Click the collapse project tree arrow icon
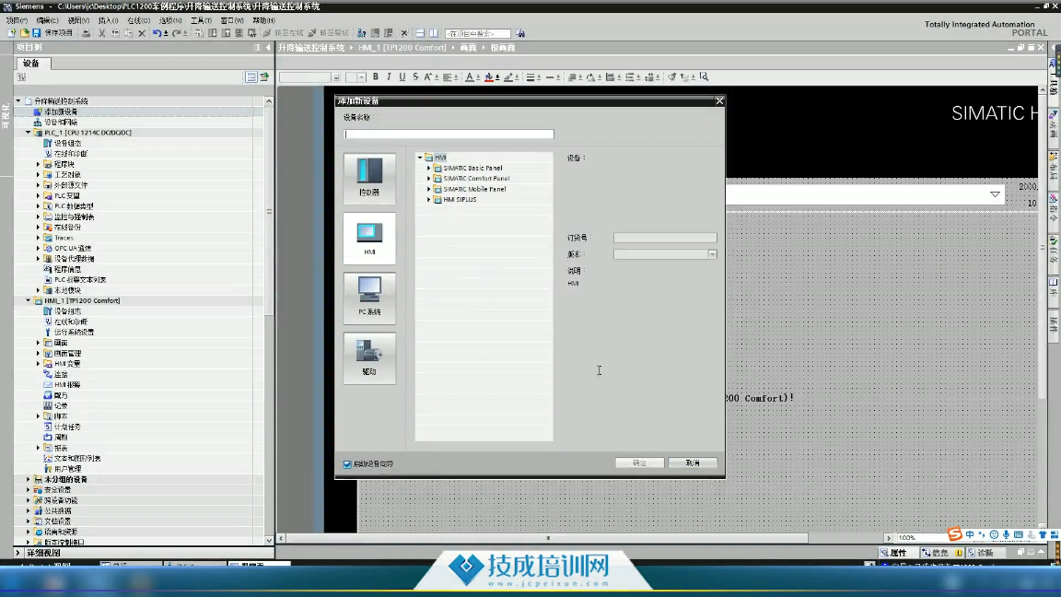The width and height of the screenshot is (1061, 597). pyautogui.click(x=268, y=48)
